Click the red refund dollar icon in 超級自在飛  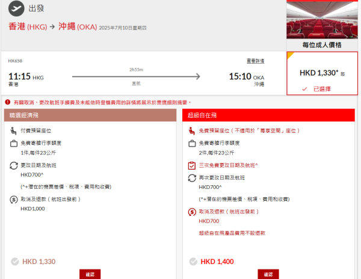coord(192,212)
